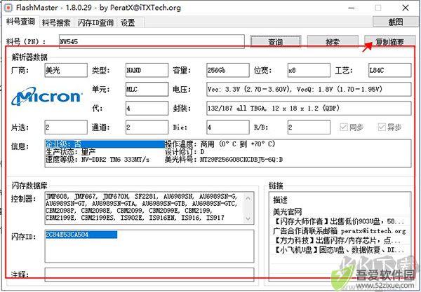Open the 闪存ID查询 tab

click(95, 22)
